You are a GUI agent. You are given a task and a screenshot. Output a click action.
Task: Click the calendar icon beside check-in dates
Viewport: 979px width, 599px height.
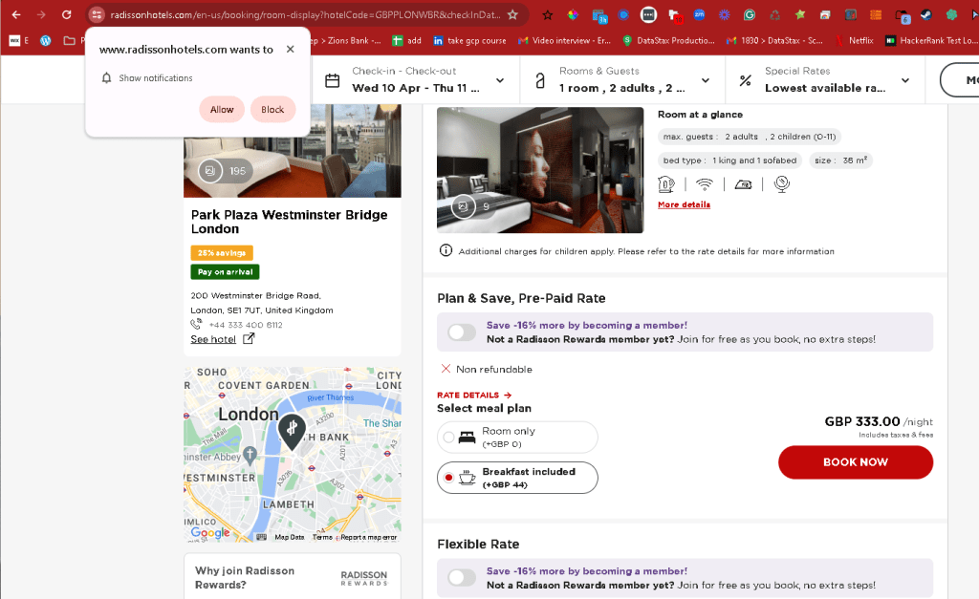[333, 80]
